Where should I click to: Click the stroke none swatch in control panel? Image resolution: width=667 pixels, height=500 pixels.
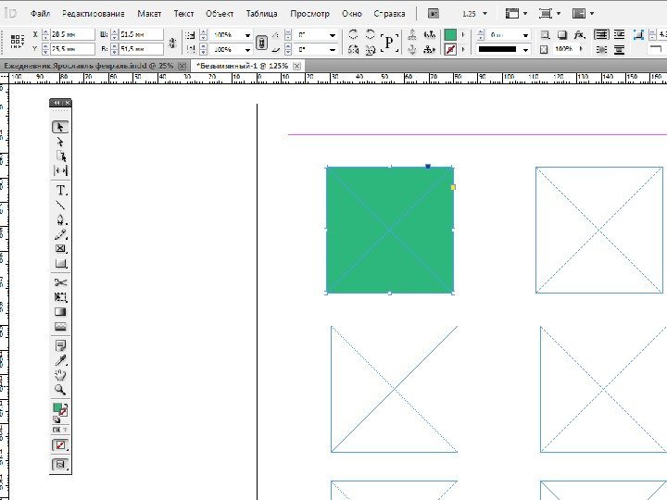(450, 50)
